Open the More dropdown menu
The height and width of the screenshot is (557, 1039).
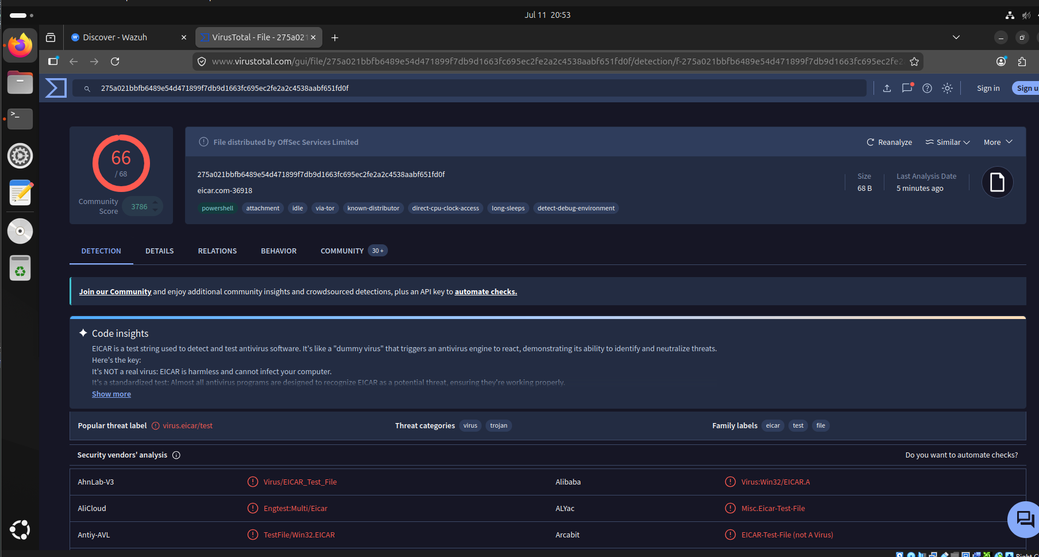[998, 142]
